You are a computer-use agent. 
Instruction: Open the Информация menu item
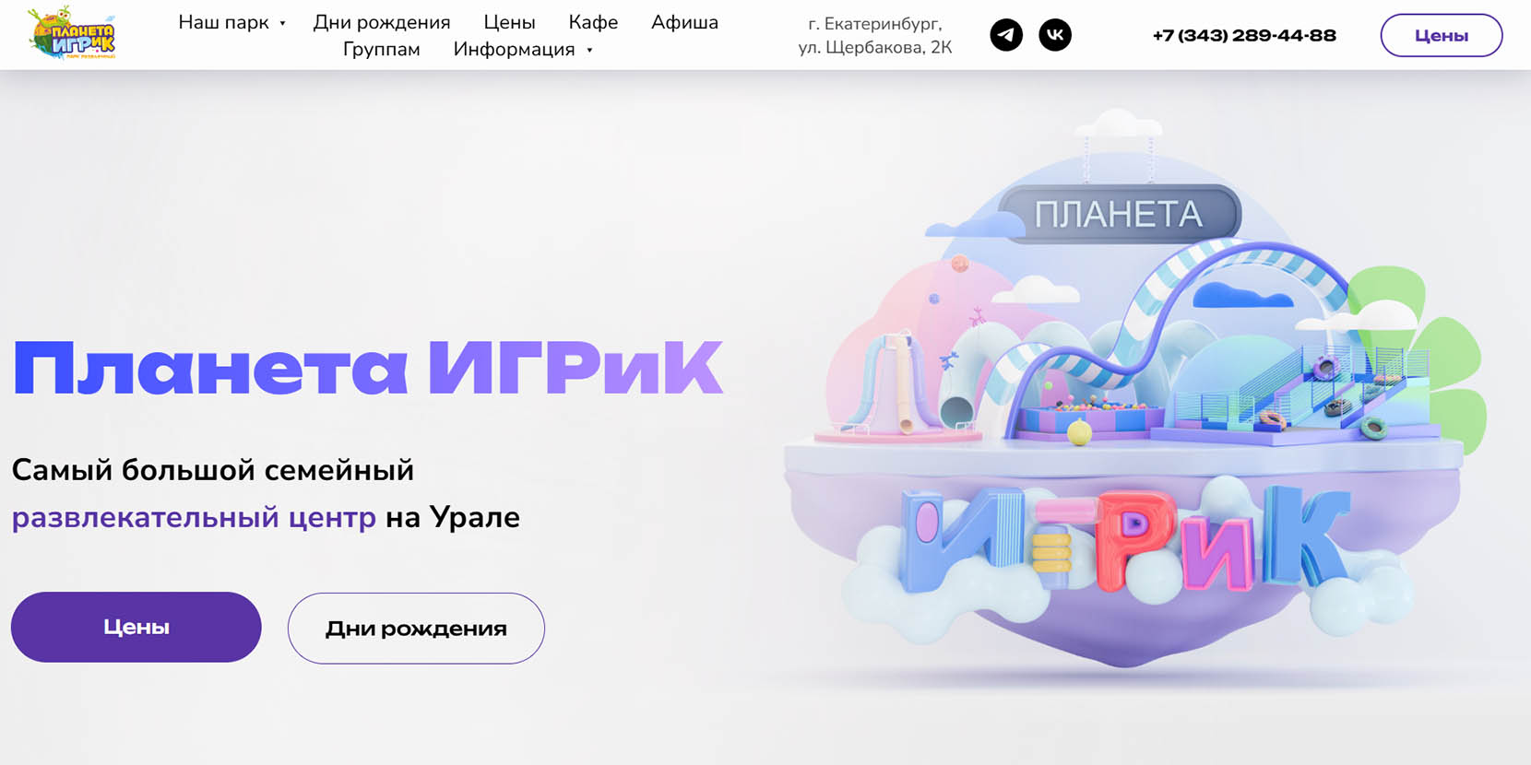[x=514, y=49]
